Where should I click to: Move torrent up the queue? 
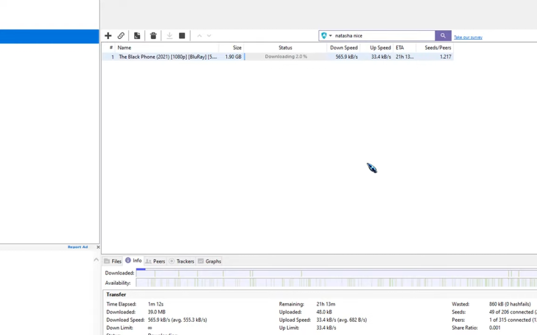(199, 36)
